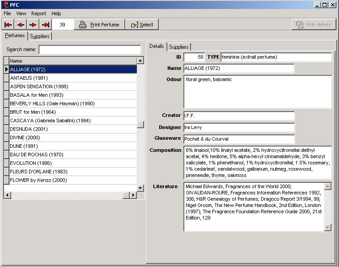Open the Details tab in the right panel

pyautogui.click(x=157, y=46)
